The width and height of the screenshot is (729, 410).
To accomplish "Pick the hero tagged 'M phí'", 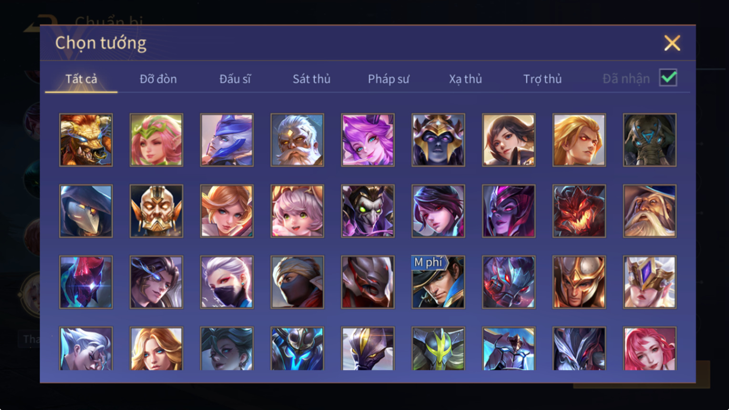I will pos(438,282).
